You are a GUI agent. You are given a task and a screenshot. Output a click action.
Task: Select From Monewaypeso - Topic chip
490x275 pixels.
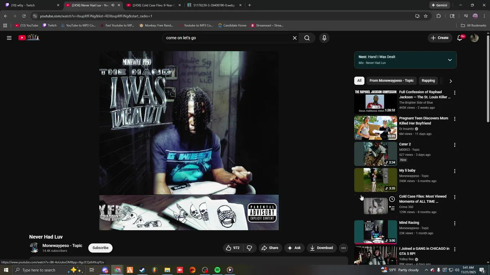[392, 81]
